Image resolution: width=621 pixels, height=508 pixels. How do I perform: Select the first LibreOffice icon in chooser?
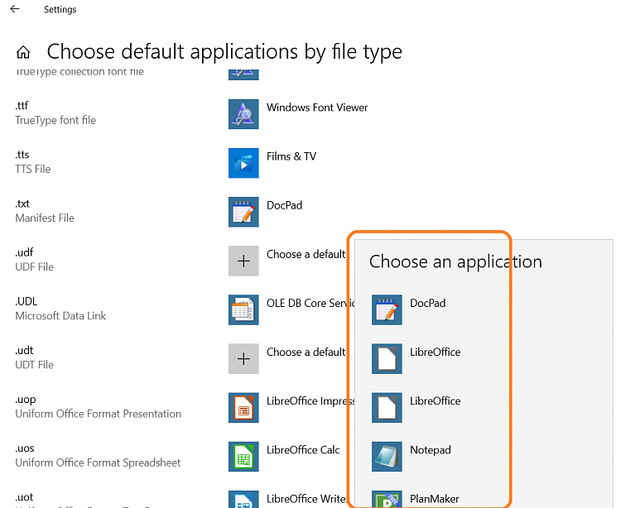click(x=387, y=359)
